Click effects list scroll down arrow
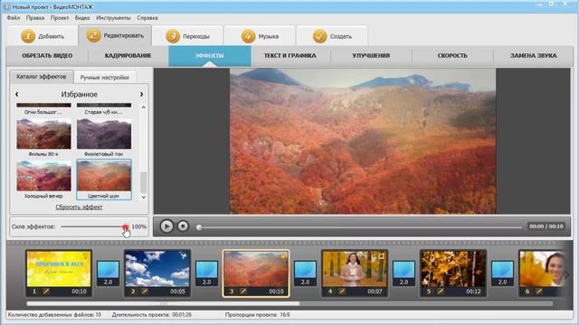Screen dimensions: 579x325 pyautogui.click(x=144, y=197)
